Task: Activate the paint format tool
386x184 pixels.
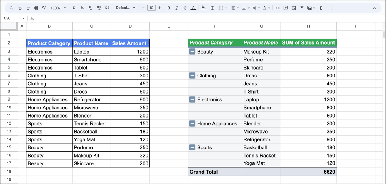Action: pos(44,8)
